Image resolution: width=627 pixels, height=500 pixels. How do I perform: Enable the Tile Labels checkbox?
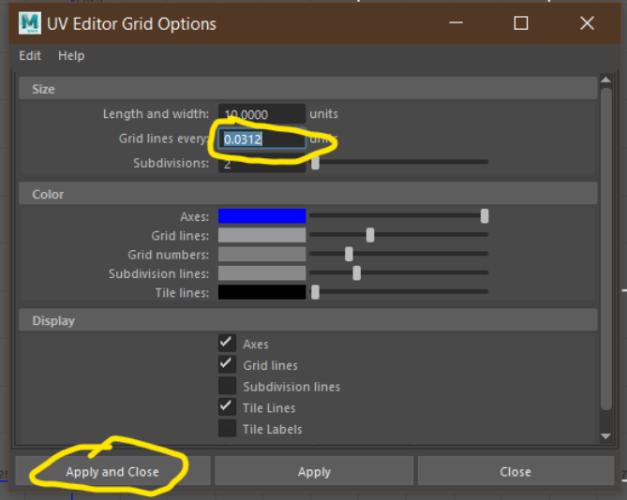point(227,429)
